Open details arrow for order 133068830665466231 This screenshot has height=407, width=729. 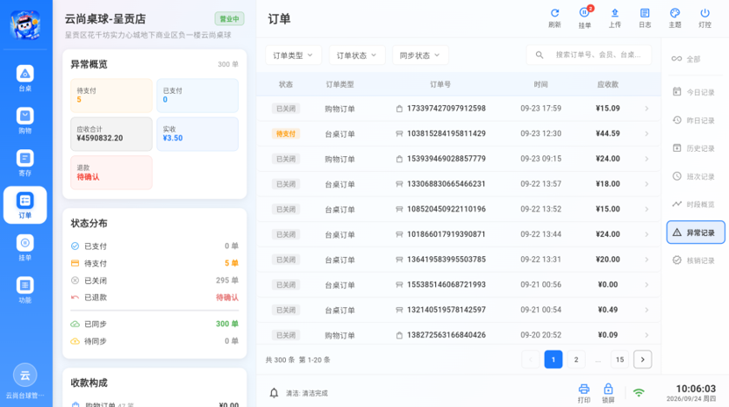[647, 184]
